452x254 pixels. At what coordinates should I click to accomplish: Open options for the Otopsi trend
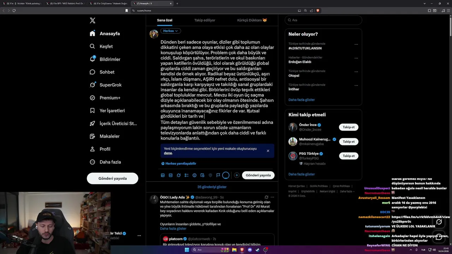[356, 72]
